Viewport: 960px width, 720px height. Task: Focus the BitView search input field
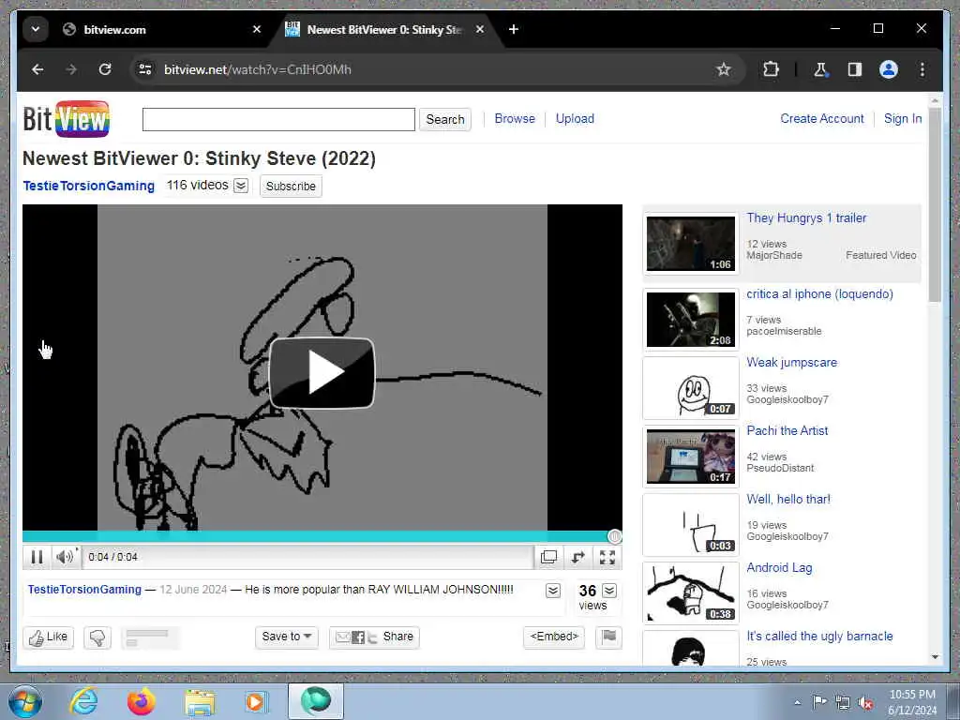pyautogui.click(x=278, y=119)
